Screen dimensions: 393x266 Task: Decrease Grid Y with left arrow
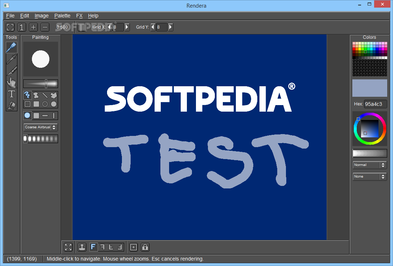coord(153,27)
